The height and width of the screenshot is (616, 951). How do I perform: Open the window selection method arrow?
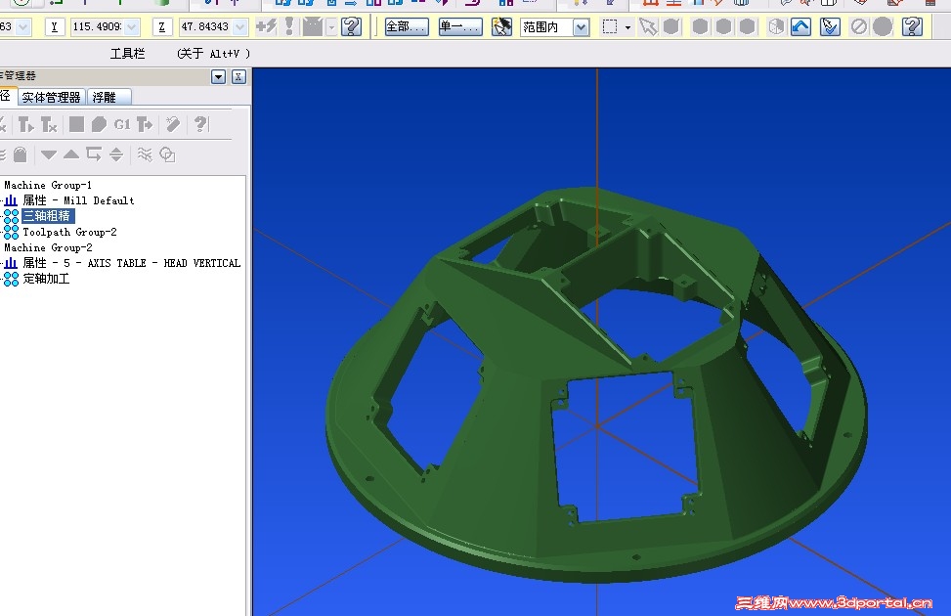627,27
